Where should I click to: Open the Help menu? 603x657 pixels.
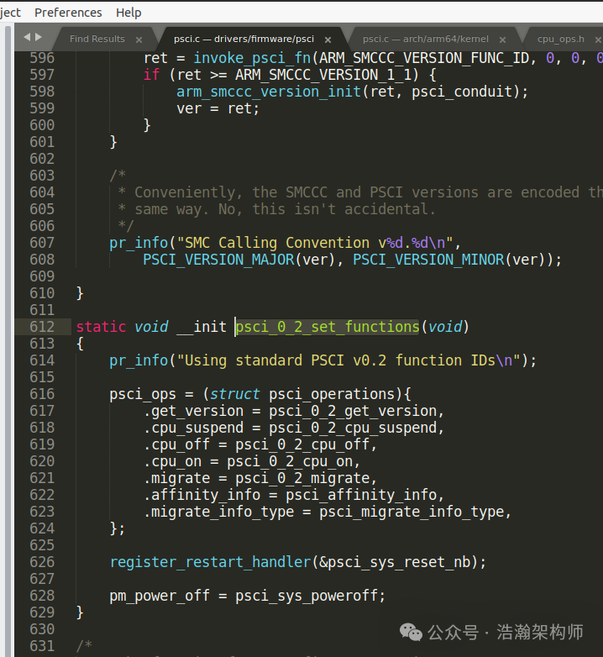(128, 13)
